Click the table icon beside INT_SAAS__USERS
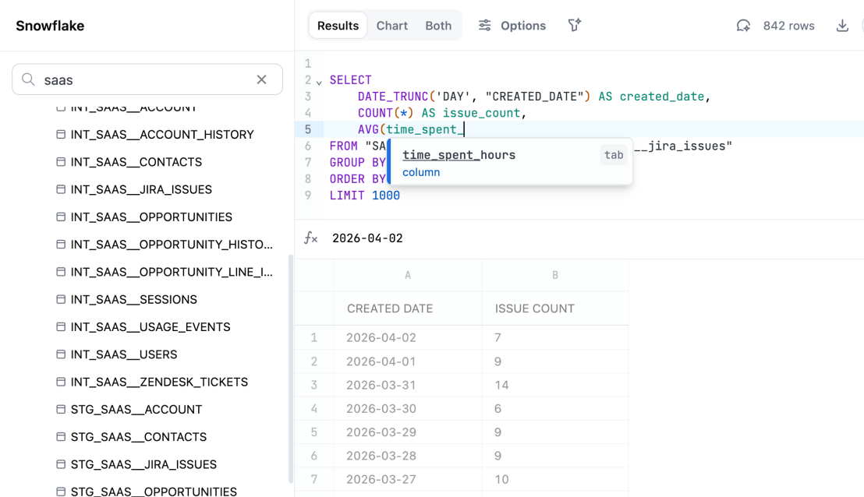The height and width of the screenshot is (497, 864). [x=61, y=354]
